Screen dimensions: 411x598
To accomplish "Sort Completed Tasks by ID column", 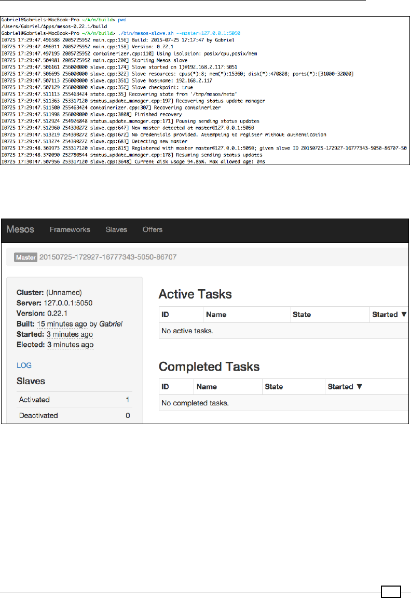I will (x=176, y=387).
